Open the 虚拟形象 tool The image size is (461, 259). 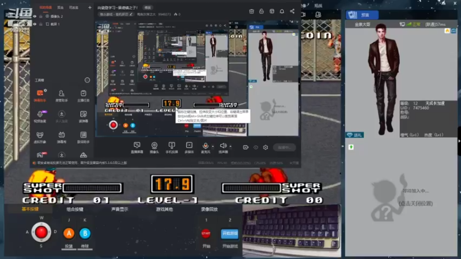[40, 137]
